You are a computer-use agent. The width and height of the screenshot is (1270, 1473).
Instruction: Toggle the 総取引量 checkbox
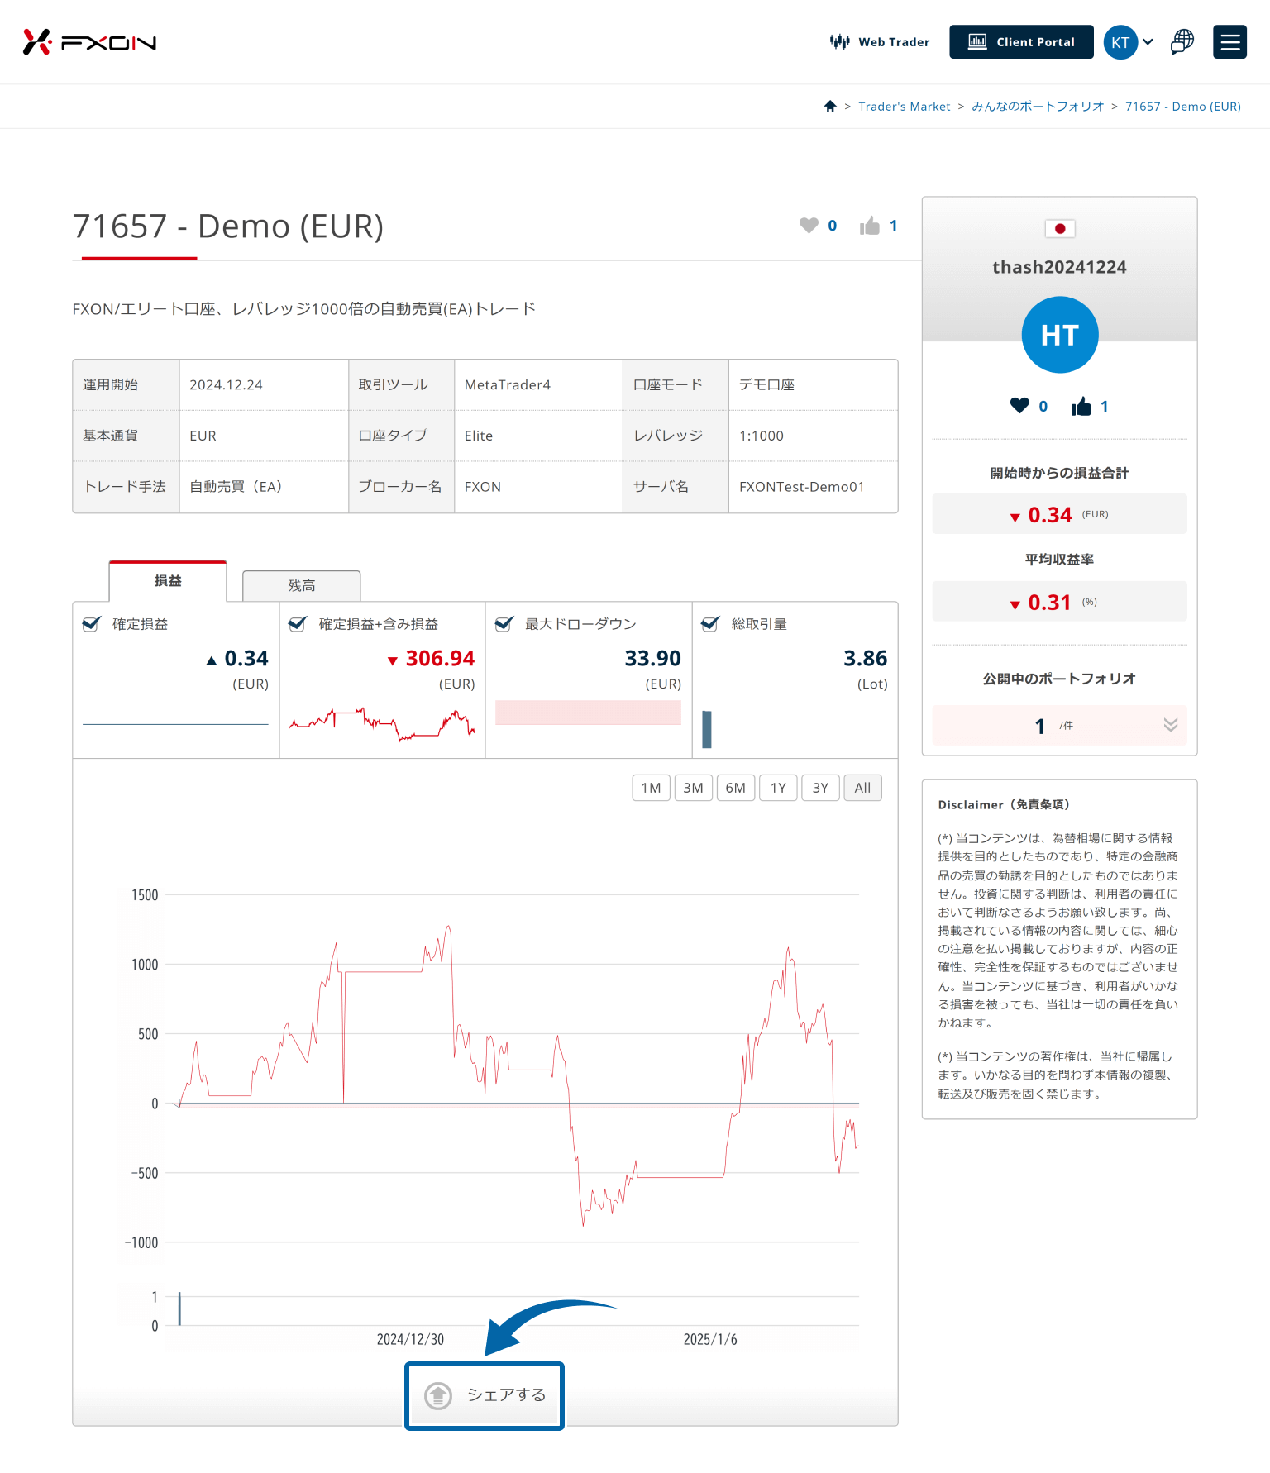click(710, 623)
